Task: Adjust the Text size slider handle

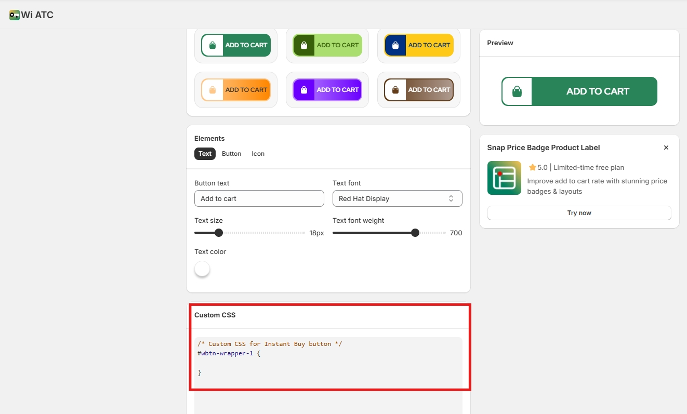Action: (x=219, y=233)
